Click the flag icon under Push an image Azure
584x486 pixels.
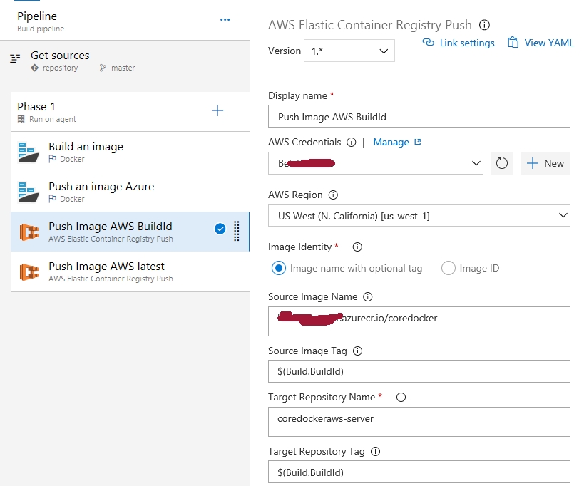point(53,199)
